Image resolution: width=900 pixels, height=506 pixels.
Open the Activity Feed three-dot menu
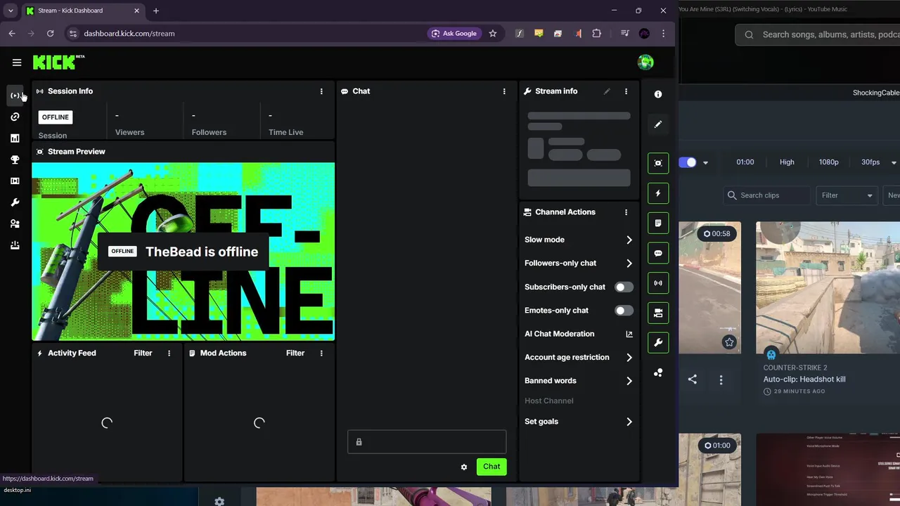click(169, 353)
